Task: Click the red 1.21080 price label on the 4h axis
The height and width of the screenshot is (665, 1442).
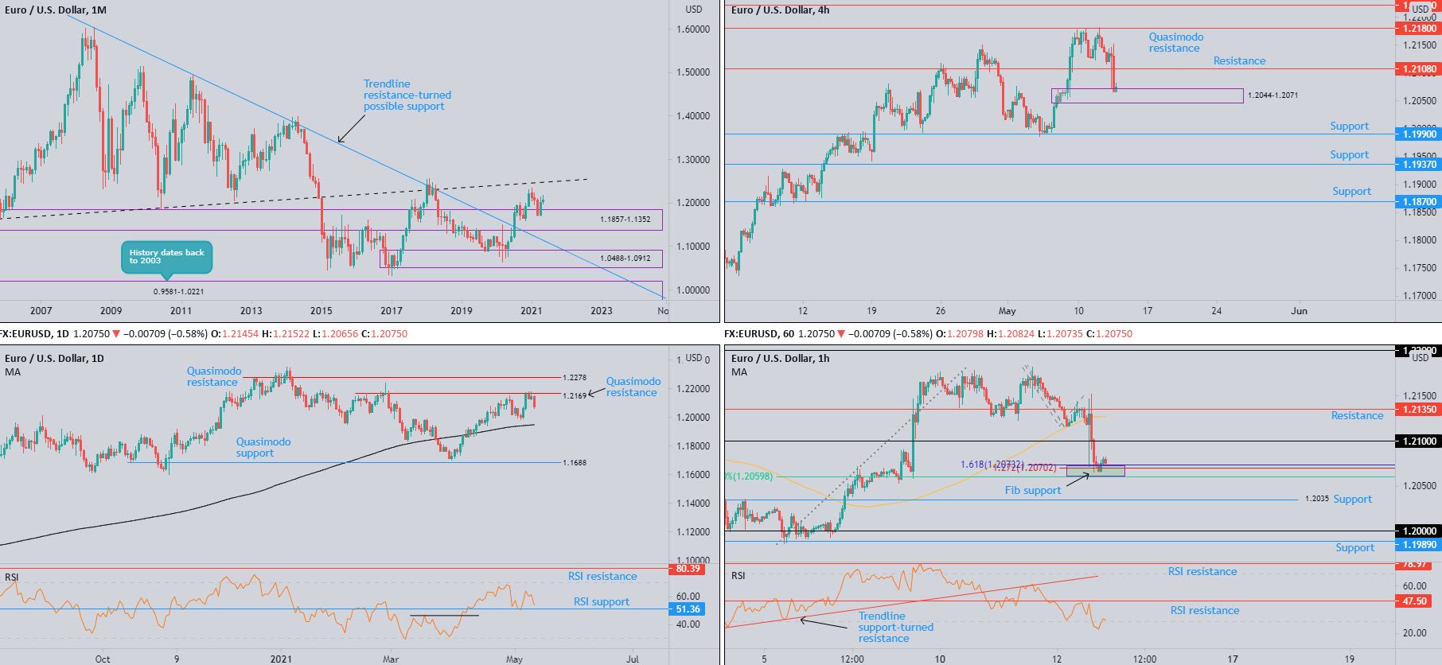Action: [1418, 69]
